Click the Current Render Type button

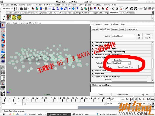125,67
